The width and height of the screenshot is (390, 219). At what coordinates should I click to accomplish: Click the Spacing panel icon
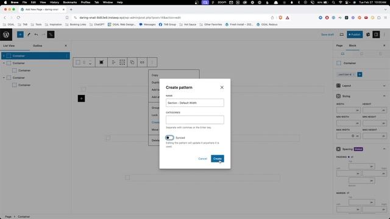click(338, 149)
